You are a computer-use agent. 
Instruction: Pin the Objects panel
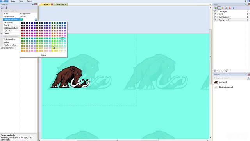click(x=246, y=74)
